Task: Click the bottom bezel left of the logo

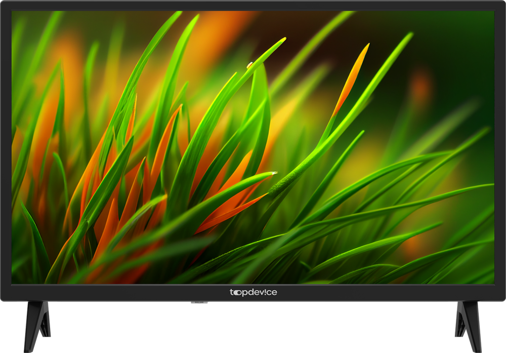Action: pyautogui.click(x=126, y=293)
